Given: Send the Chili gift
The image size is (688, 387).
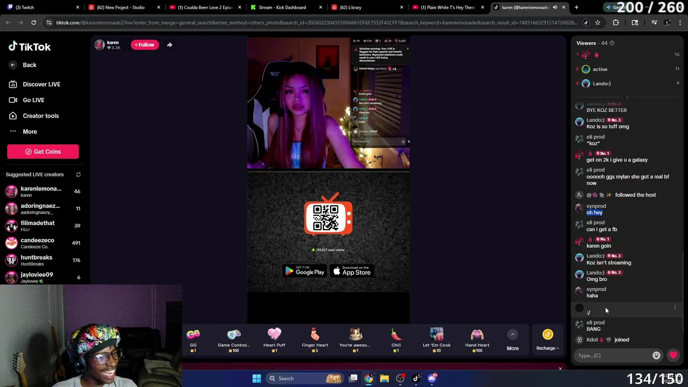Looking at the screenshot, I should click(x=396, y=340).
